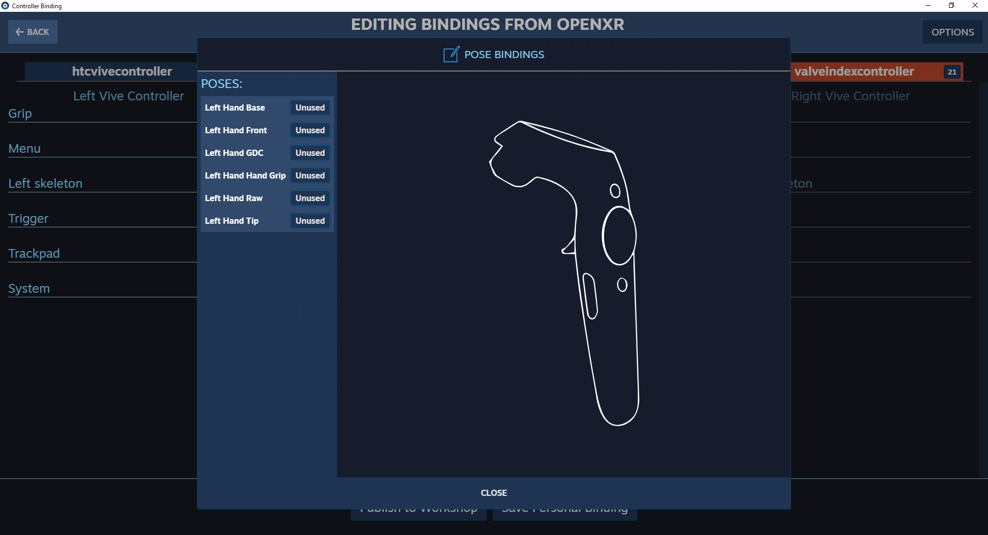Close the Pose Bindings dialog
This screenshot has width=988, height=535.
coord(494,493)
